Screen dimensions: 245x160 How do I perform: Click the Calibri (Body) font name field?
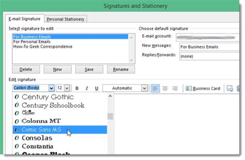(31, 88)
